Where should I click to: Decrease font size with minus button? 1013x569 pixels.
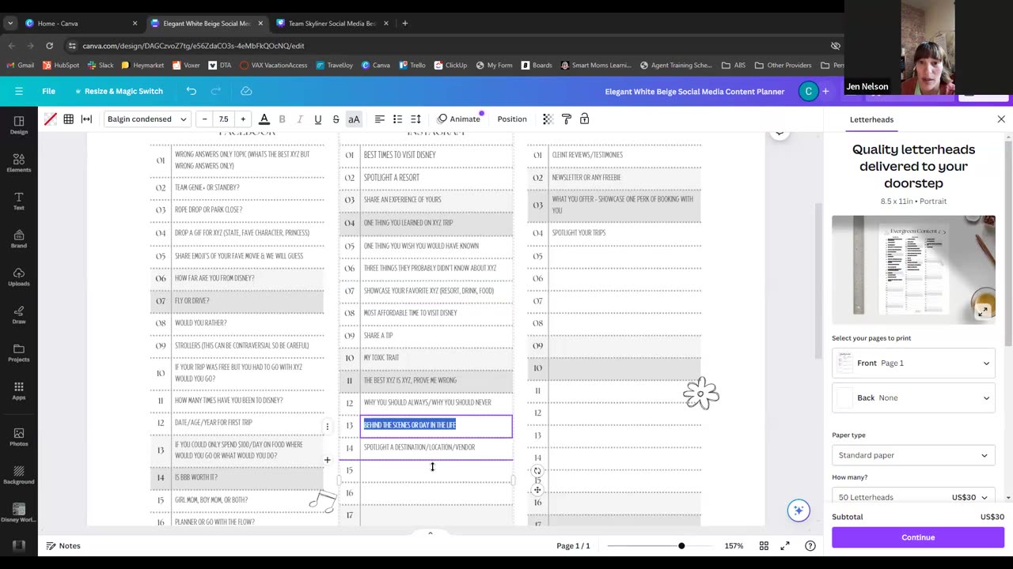tap(204, 119)
